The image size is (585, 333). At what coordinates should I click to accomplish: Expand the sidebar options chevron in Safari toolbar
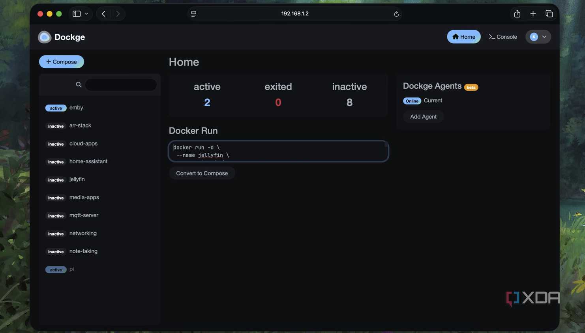(x=86, y=14)
